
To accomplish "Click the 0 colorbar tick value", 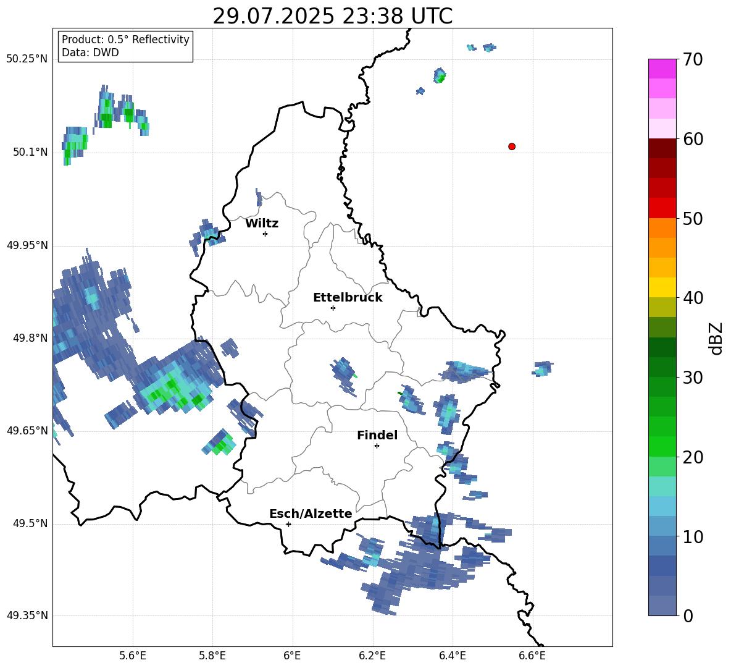I will [688, 616].
